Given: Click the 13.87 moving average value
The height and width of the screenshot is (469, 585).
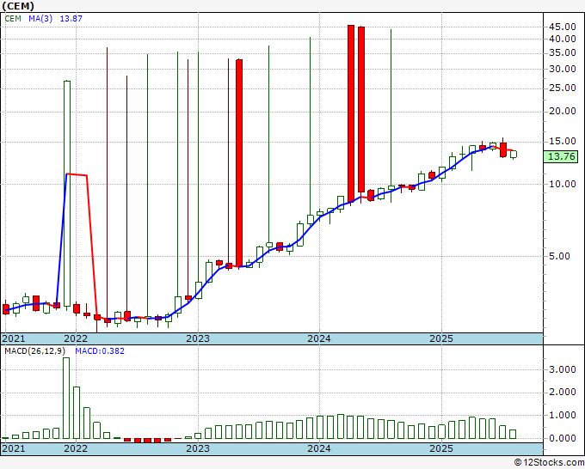Looking at the screenshot, I should 71,19.
